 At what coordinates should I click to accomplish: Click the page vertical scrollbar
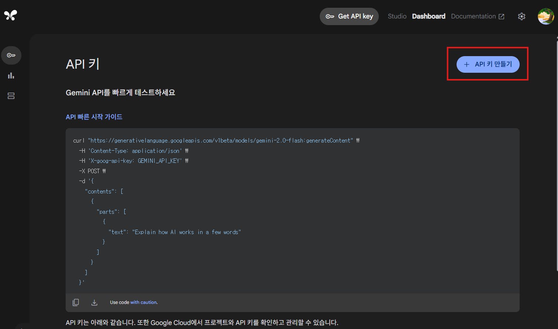[557, 155]
